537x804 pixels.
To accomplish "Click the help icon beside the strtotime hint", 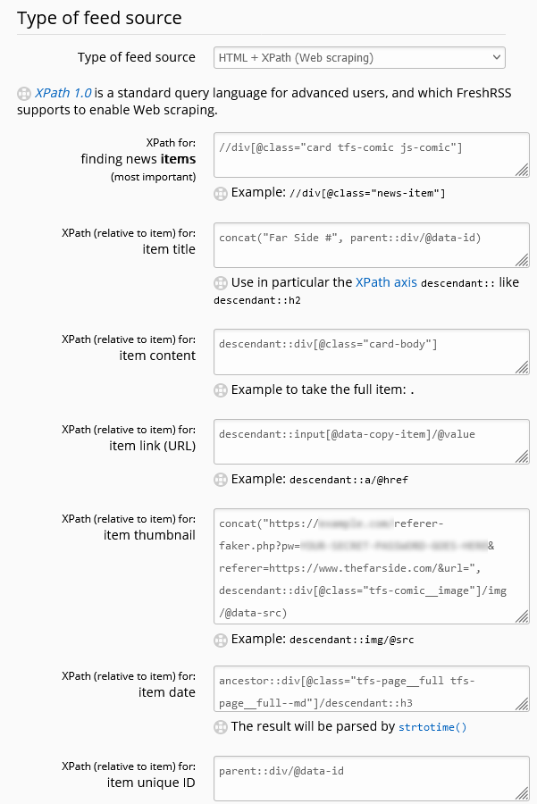I will click(220, 727).
